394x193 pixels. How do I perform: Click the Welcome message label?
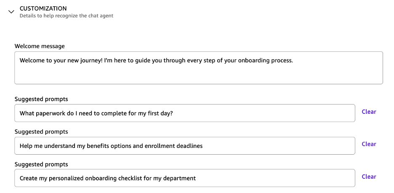[40, 46]
